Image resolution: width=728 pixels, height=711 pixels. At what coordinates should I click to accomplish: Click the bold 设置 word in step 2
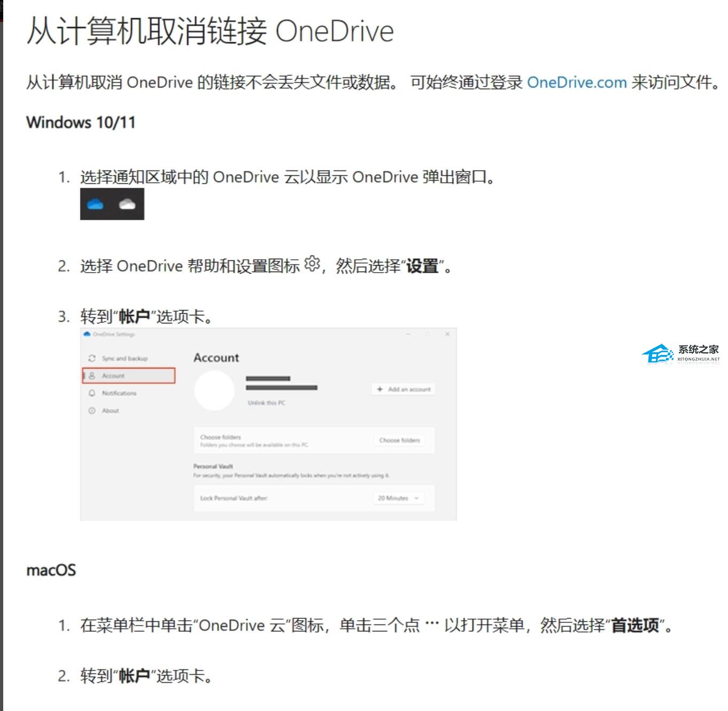tap(422, 266)
